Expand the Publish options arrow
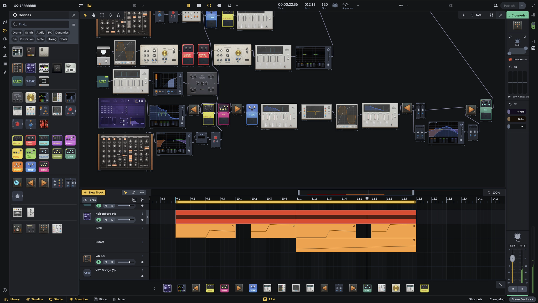This screenshot has height=303, width=538. click(522, 6)
